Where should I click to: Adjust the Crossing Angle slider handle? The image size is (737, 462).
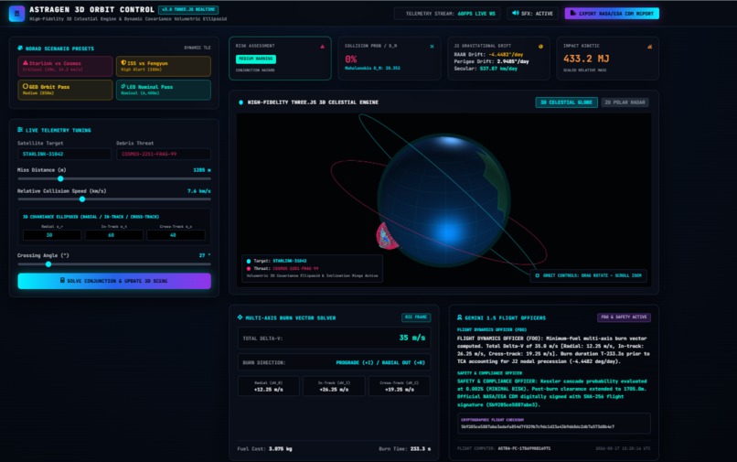click(x=48, y=264)
